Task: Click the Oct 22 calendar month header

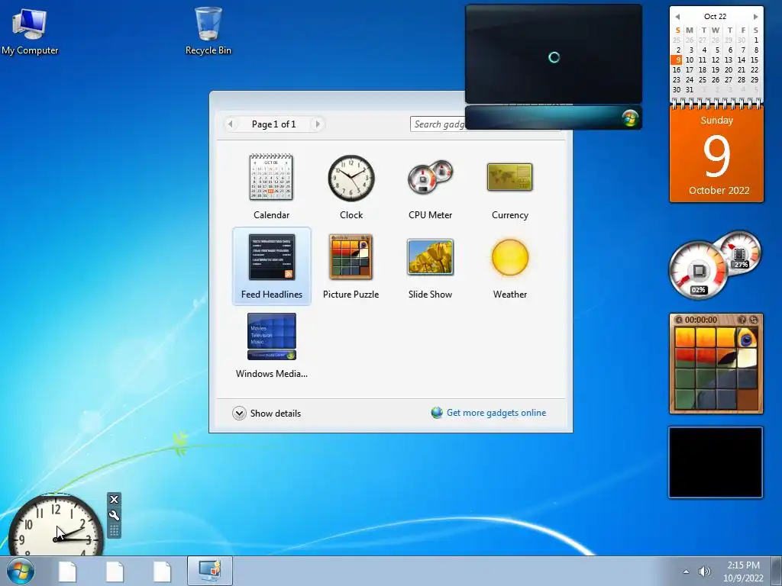Action: coord(715,17)
